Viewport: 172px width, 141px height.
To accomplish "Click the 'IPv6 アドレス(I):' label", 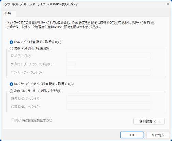I will pos(21,56).
